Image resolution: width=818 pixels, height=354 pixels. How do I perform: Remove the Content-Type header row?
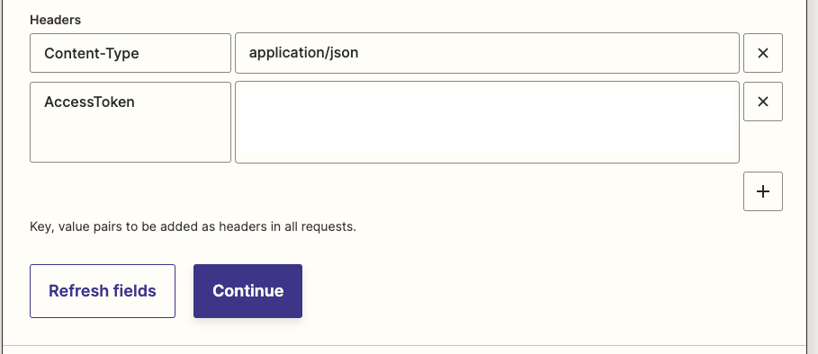click(x=763, y=53)
